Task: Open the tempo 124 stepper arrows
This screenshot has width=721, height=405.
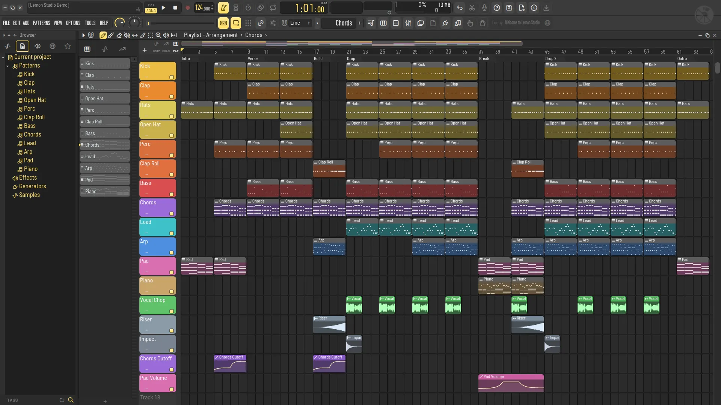Action: click(213, 8)
